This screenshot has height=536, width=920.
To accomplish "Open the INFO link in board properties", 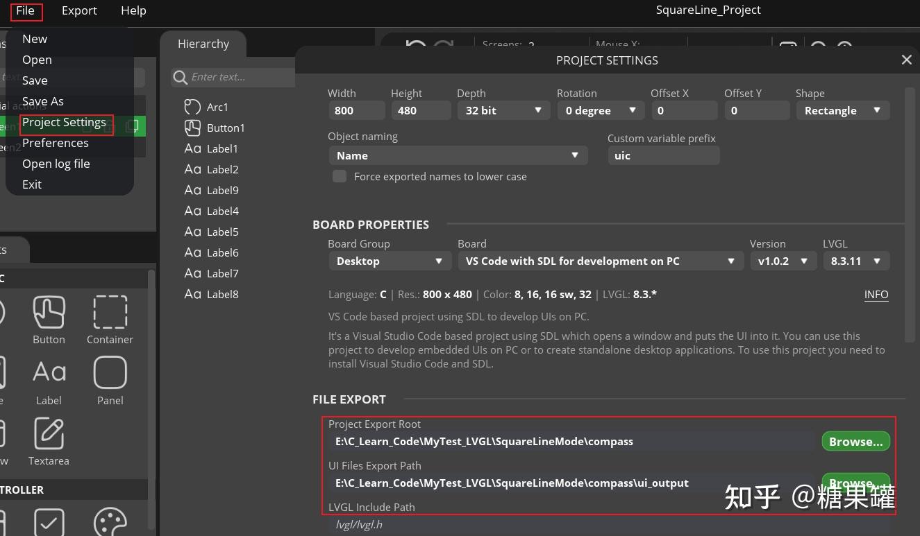I will tap(876, 294).
